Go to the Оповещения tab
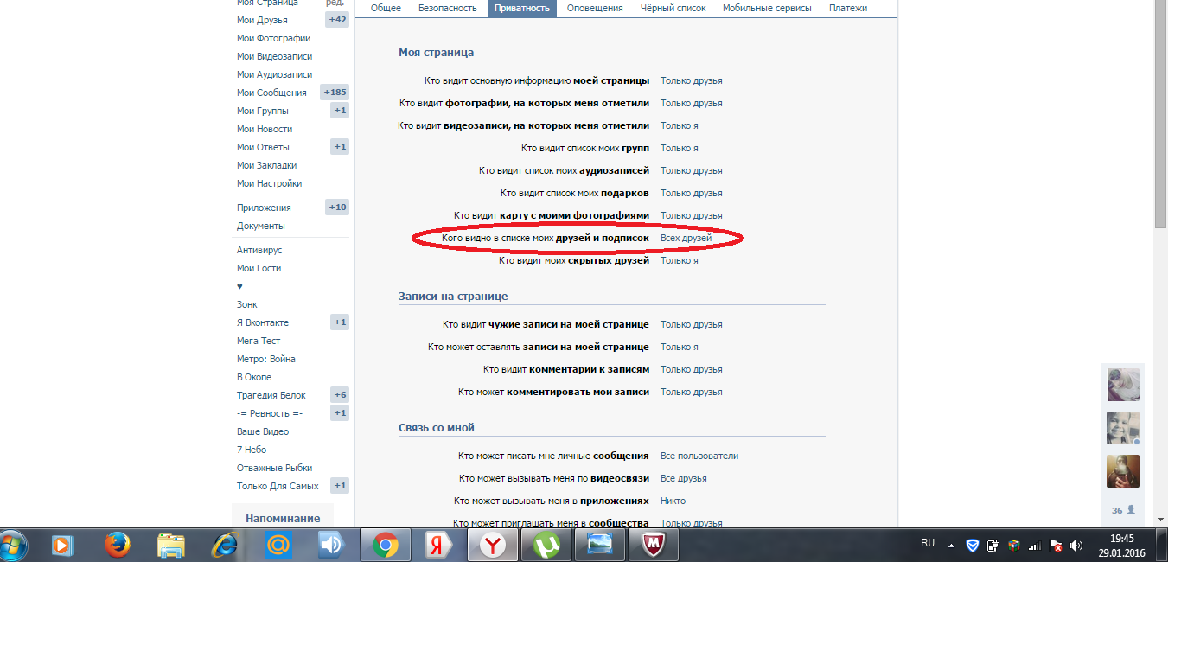1181x664 pixels. (595, 8)
